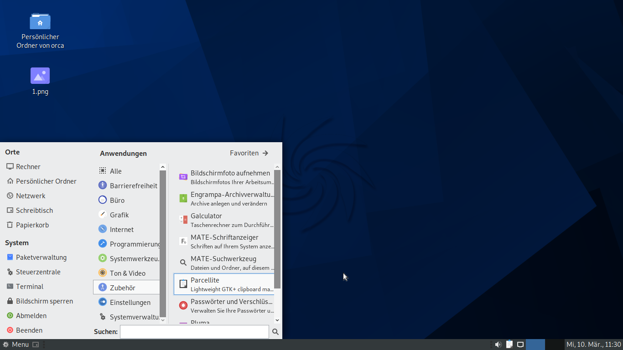623x350 pixels.
Task: Click the category list scrollbar thumb
Action: click(163, 244)
